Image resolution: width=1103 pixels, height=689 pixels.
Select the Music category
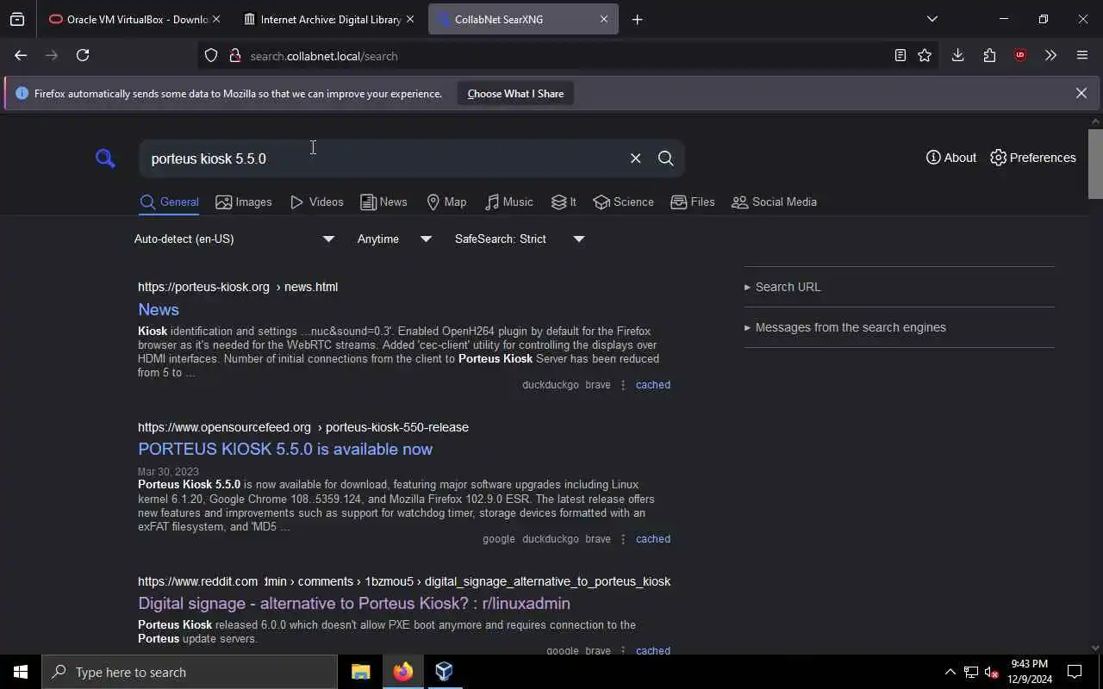(508, 202)
